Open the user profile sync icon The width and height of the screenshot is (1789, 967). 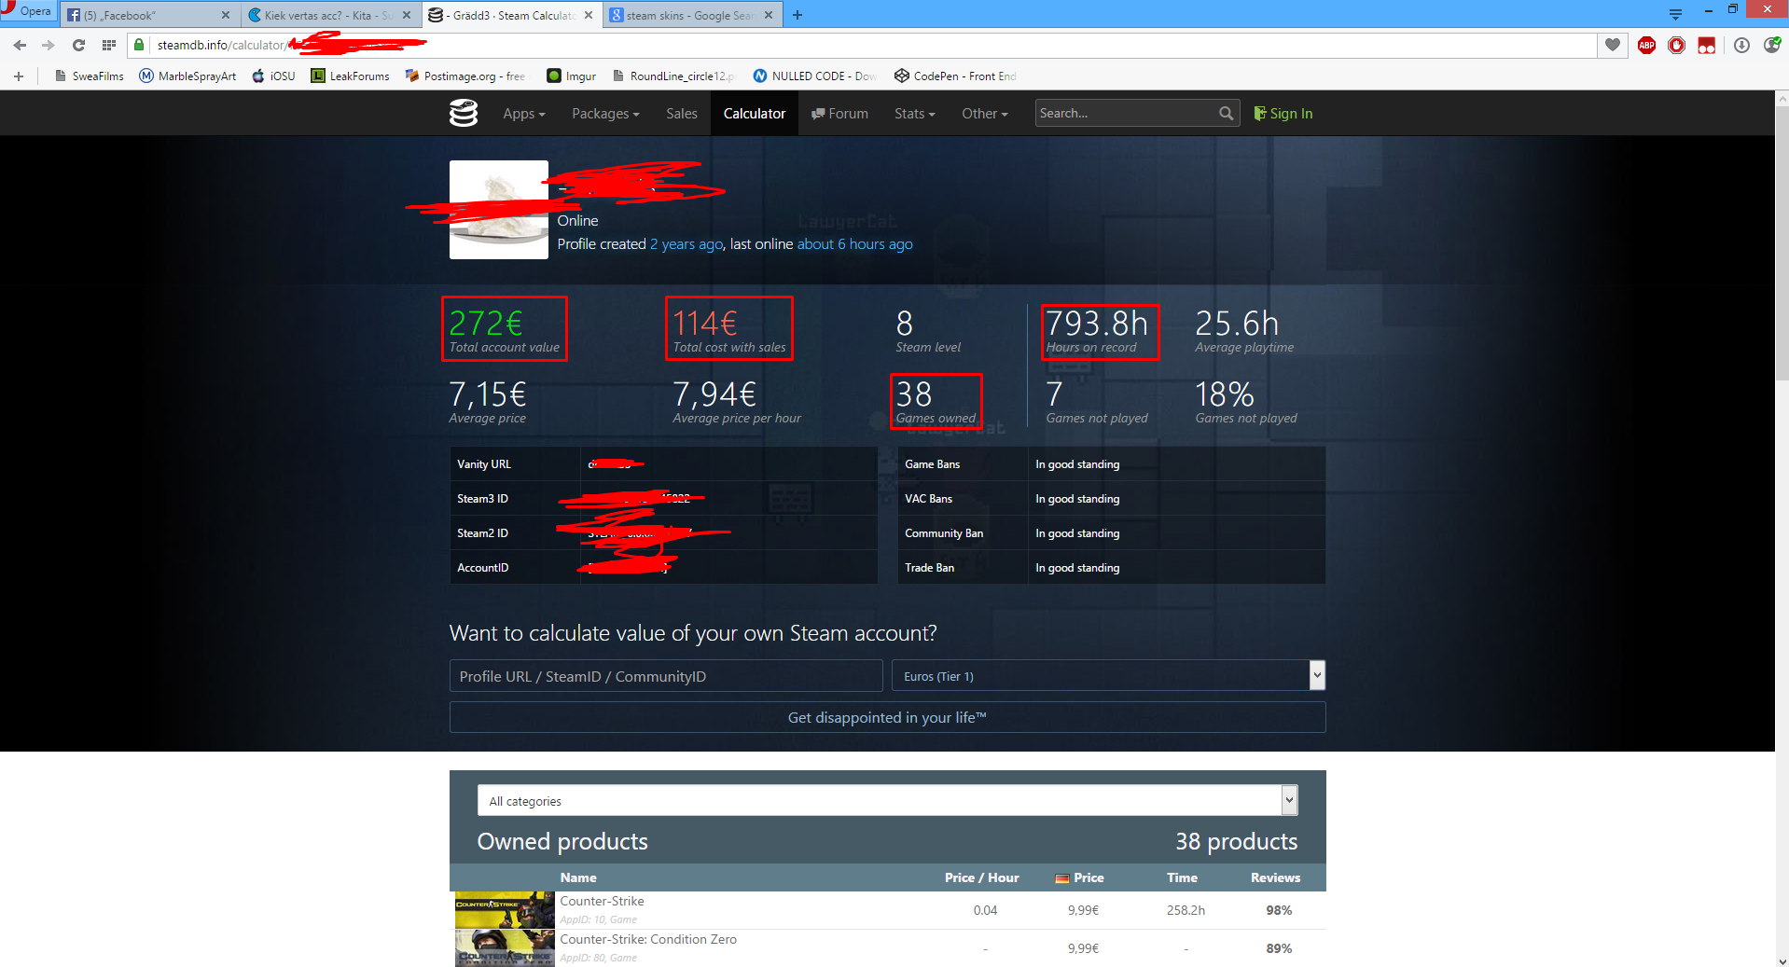[1771, 45]
